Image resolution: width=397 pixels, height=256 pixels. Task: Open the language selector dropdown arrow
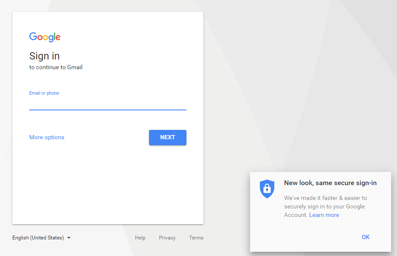pos(69,238)
